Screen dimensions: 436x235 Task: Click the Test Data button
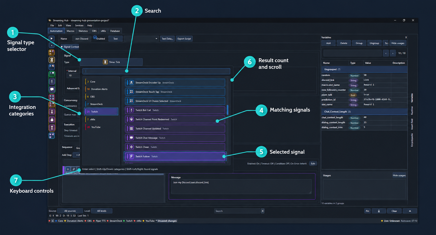pyautogui.click(x=167, y=39)
